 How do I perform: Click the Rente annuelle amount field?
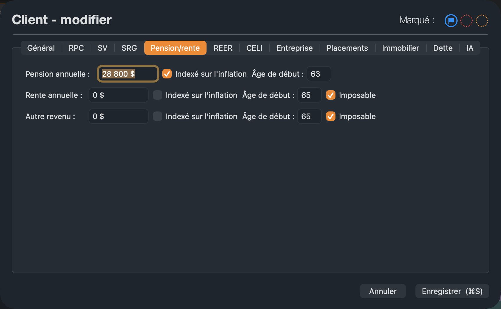click(119, 95)
